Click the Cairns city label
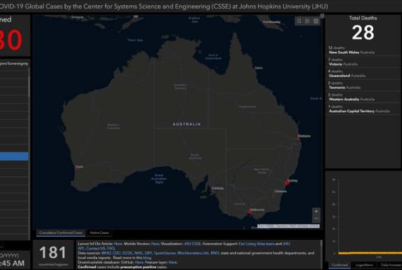402x270 pixels. (259, 68)
